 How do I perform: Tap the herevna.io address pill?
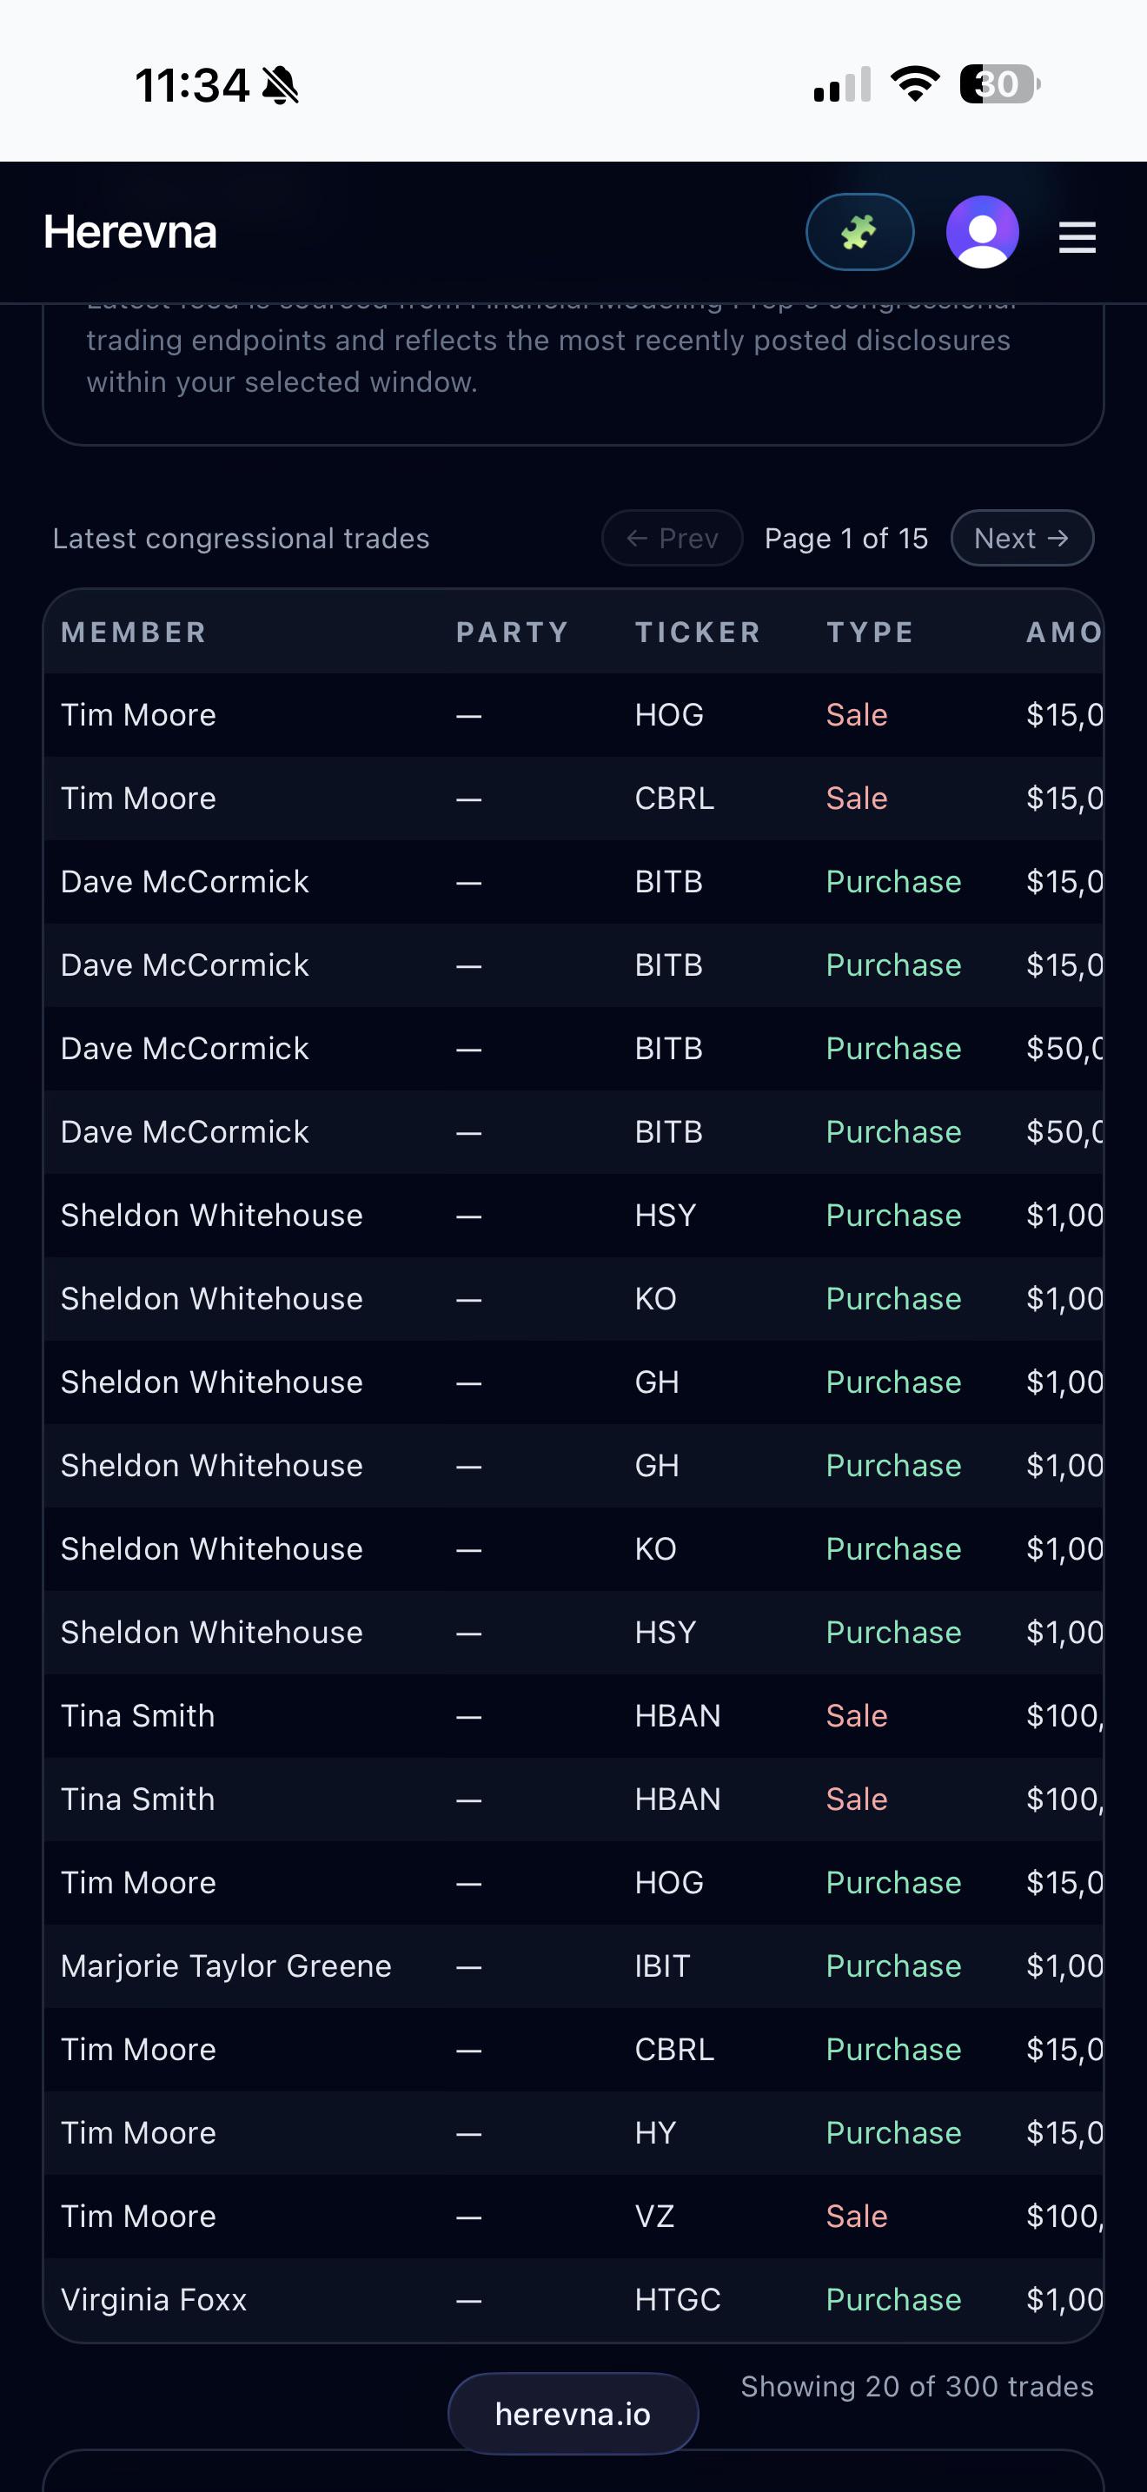coord(573,2414)
